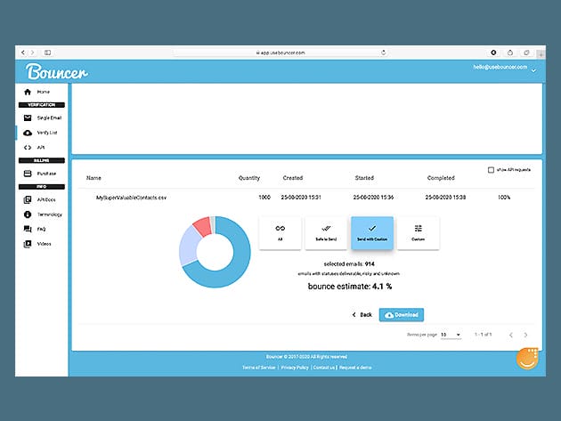Open API Docs in sidebar
This screenshot has width=561, height=421.
click(46, 200)
